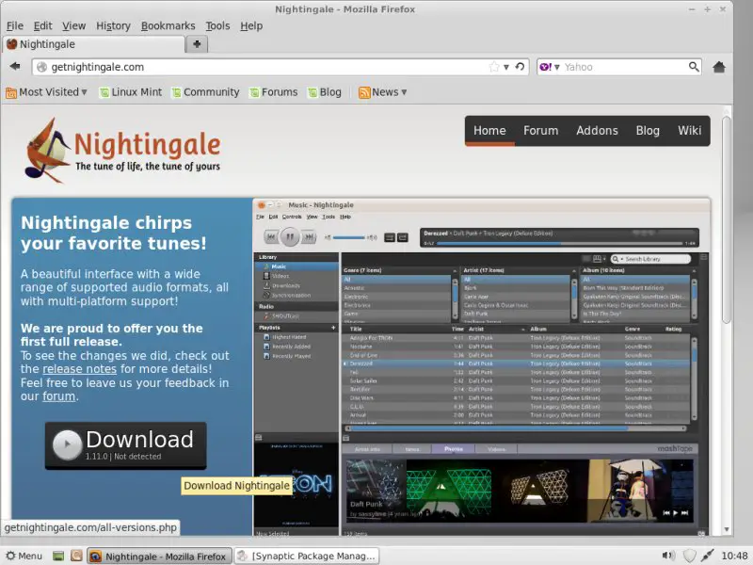This screenshot has width=753, height=565.
Task: Click the Nightingale app screenshot image
Action: 481,366
